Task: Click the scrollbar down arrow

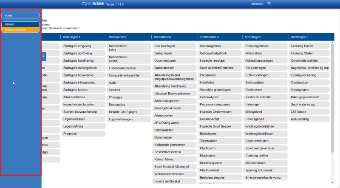Action: (x=333, y=182)
